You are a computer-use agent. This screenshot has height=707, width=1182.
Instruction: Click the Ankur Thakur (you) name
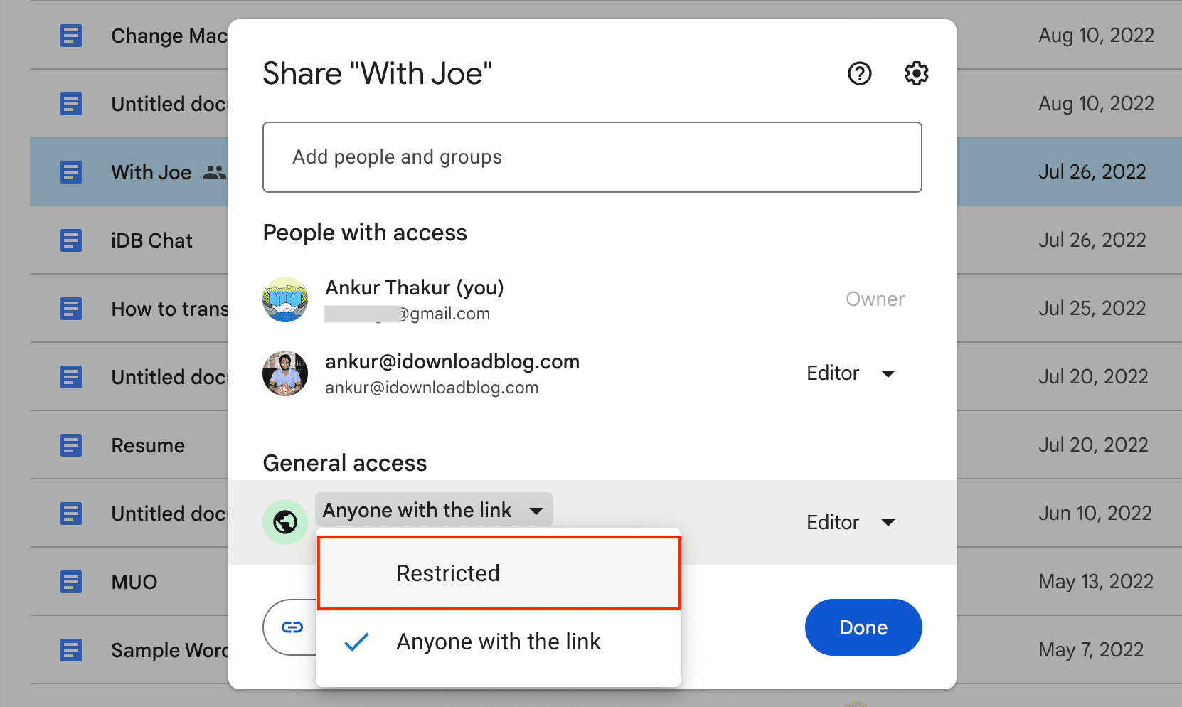tap(415, 287)
